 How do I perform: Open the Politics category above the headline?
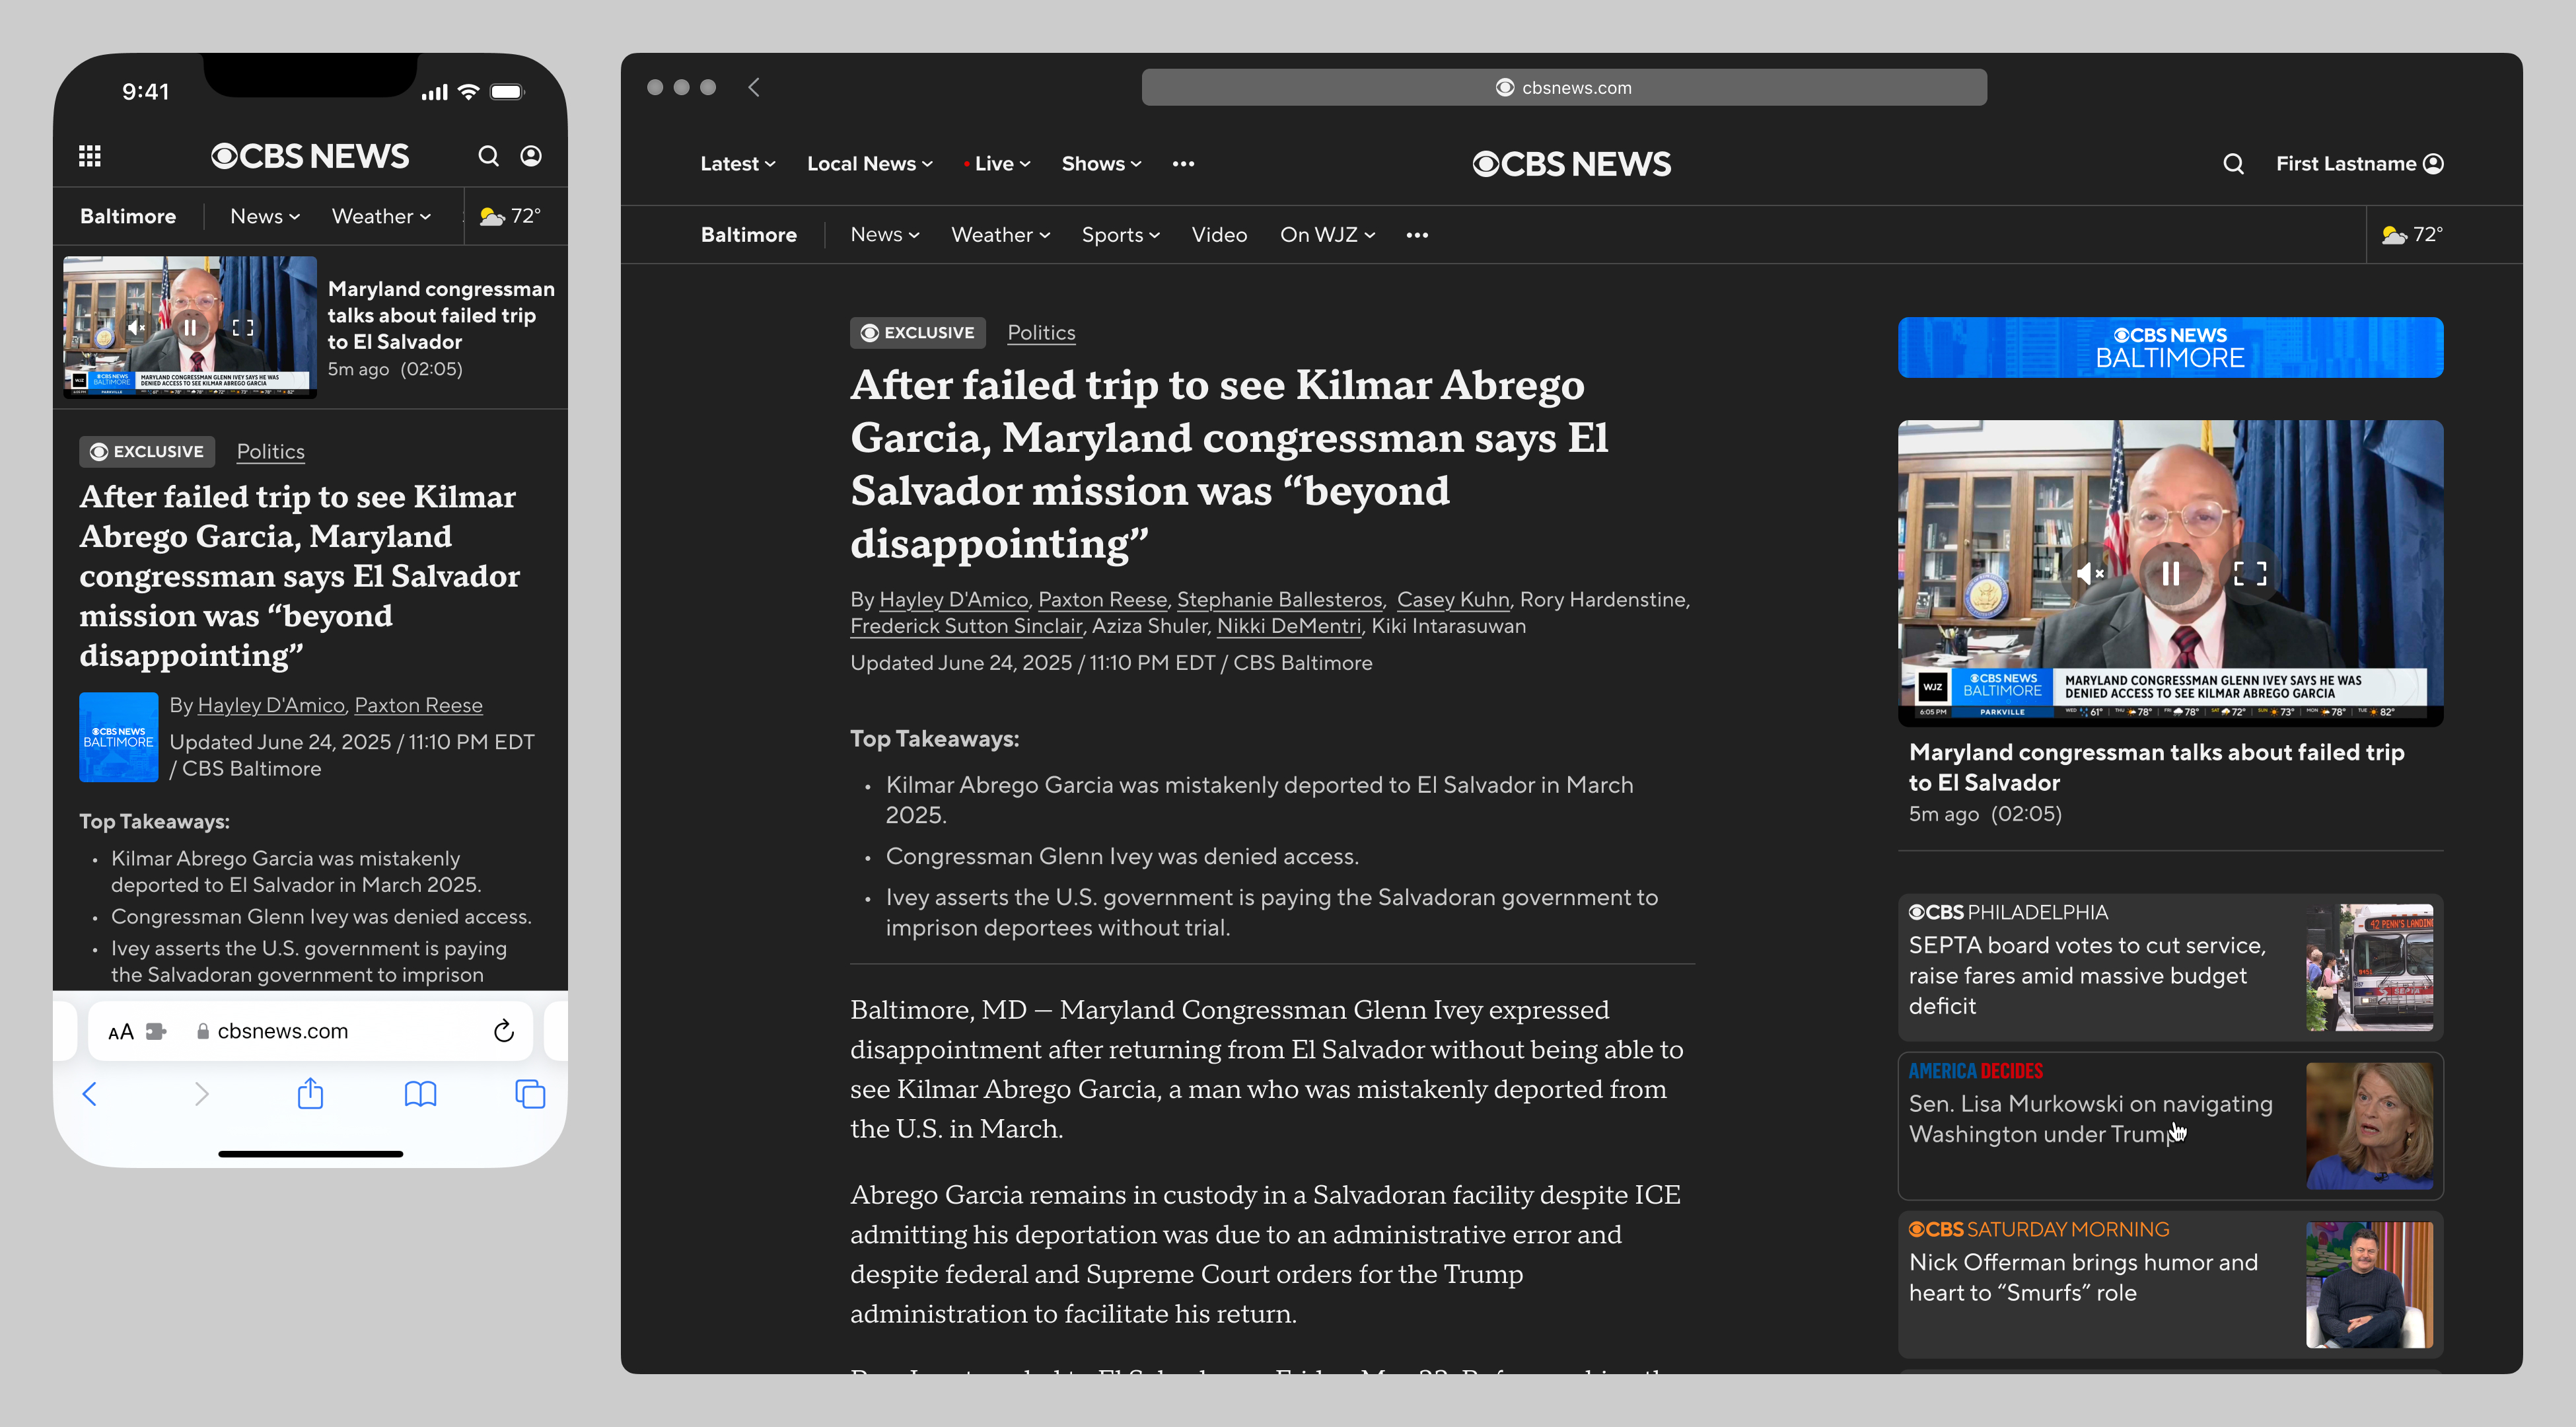click(1041, 332)
